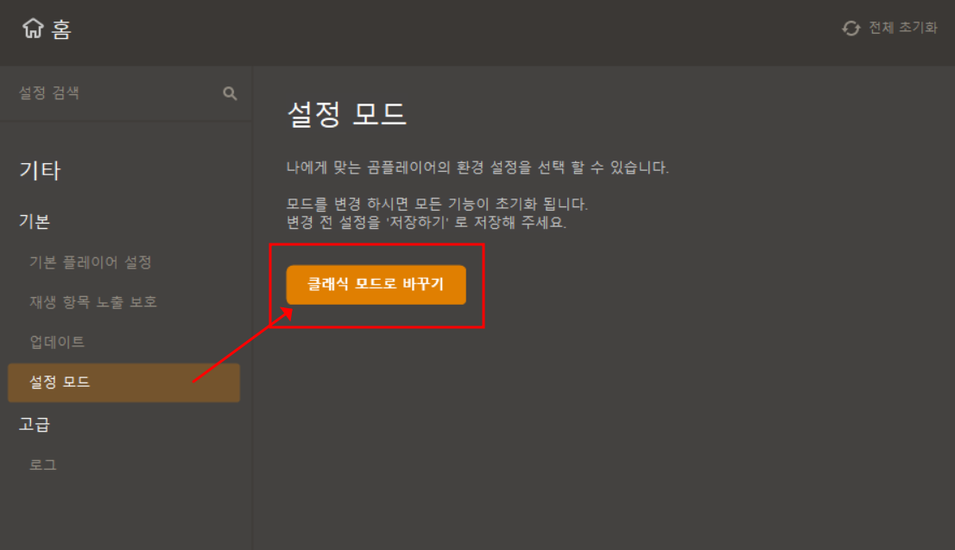Image resolution: width=955 pixels, height=550 pixels.
Task: Click the magnifier search icon in the sidebar
Action: pos(230,93)
